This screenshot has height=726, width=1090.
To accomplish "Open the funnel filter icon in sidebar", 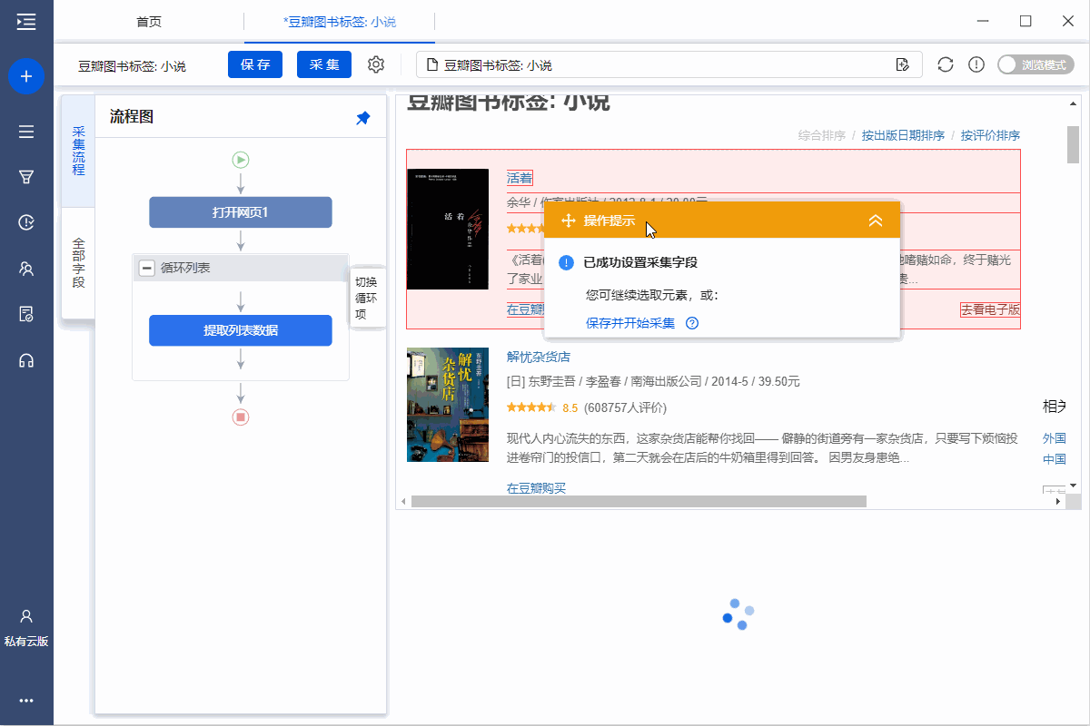I will click(26, 177).
